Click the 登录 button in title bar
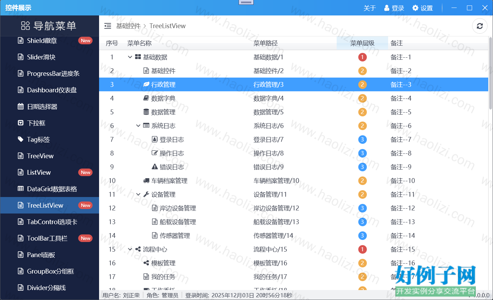Image resolution: width=493 pixels, height=300 pixels. pyautogui.click(x=394, y=8)
